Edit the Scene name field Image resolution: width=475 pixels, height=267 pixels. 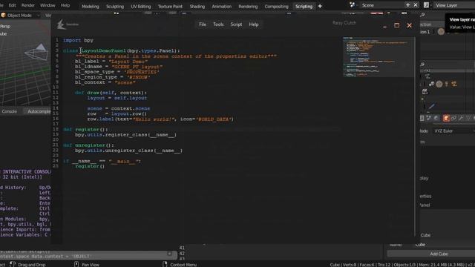click(x=381, y=5)
